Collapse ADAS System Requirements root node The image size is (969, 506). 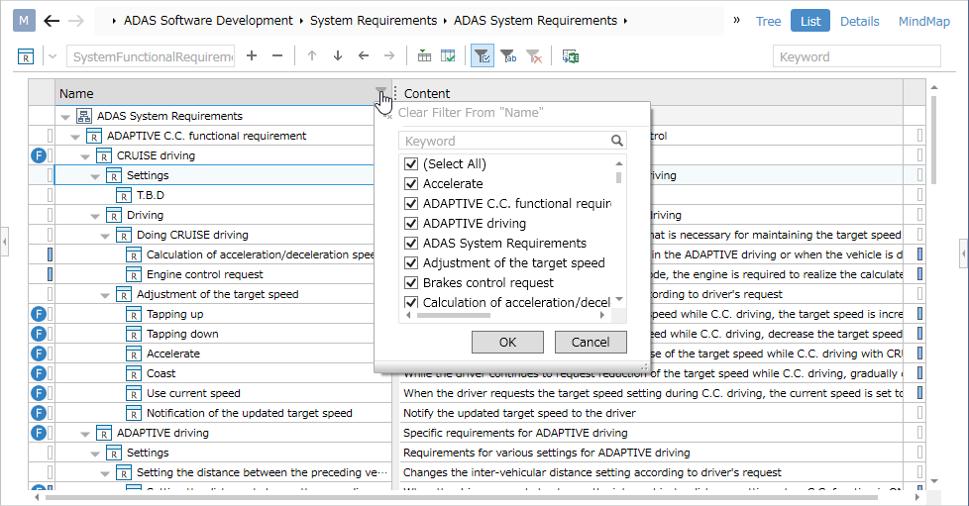point(65,116)
